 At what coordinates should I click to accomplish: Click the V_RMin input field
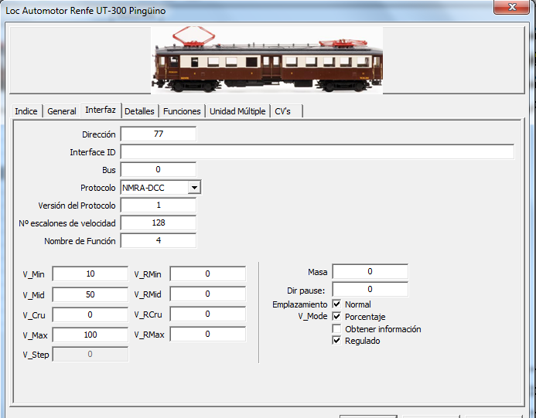coord(207,274)
